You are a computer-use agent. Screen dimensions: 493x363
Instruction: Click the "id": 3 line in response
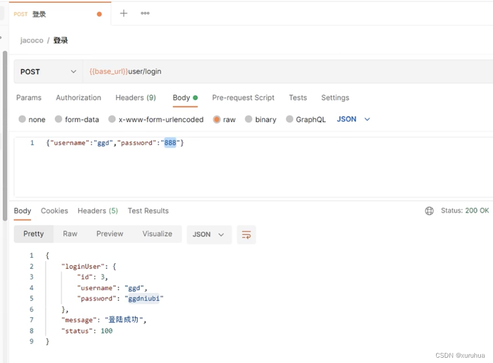[92, 277]
